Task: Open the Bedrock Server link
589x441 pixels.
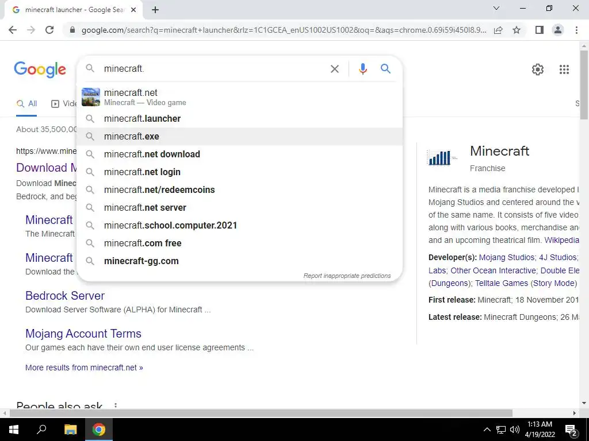Action: pyautogui.click(x=64, y=296)
